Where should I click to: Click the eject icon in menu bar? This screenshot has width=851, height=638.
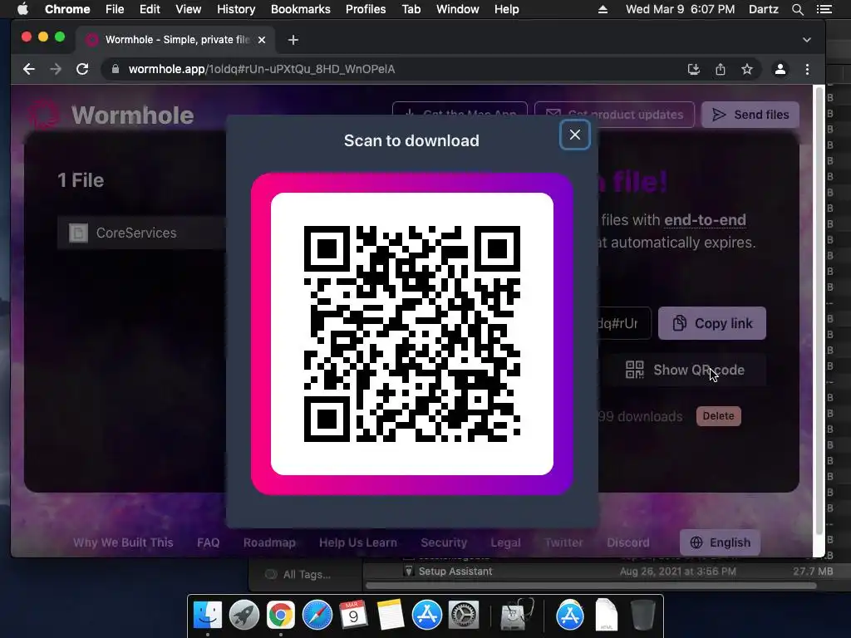[603, 9]
